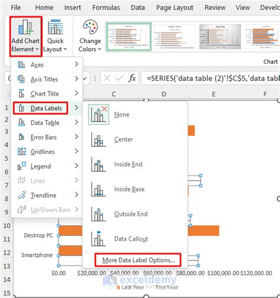Open the File tab
Image resolution: width=280 pixels, height=298 pixels.
pyautogui.click(x=16, y=8)
